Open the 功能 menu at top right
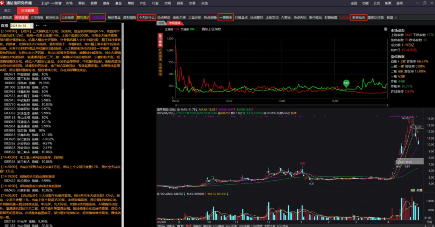This screenshot has height=227, width=435. tap(365, 3)
